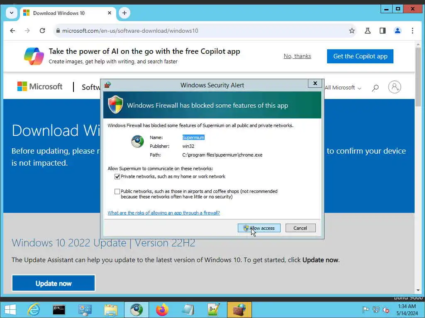Expand the All Microsoft menu

(343, 88)
